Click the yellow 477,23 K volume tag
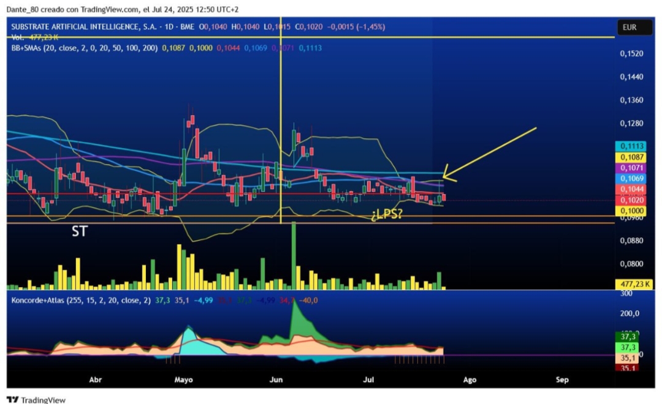Viewport: 662px width, 404px height. click(x=634, y=284)
